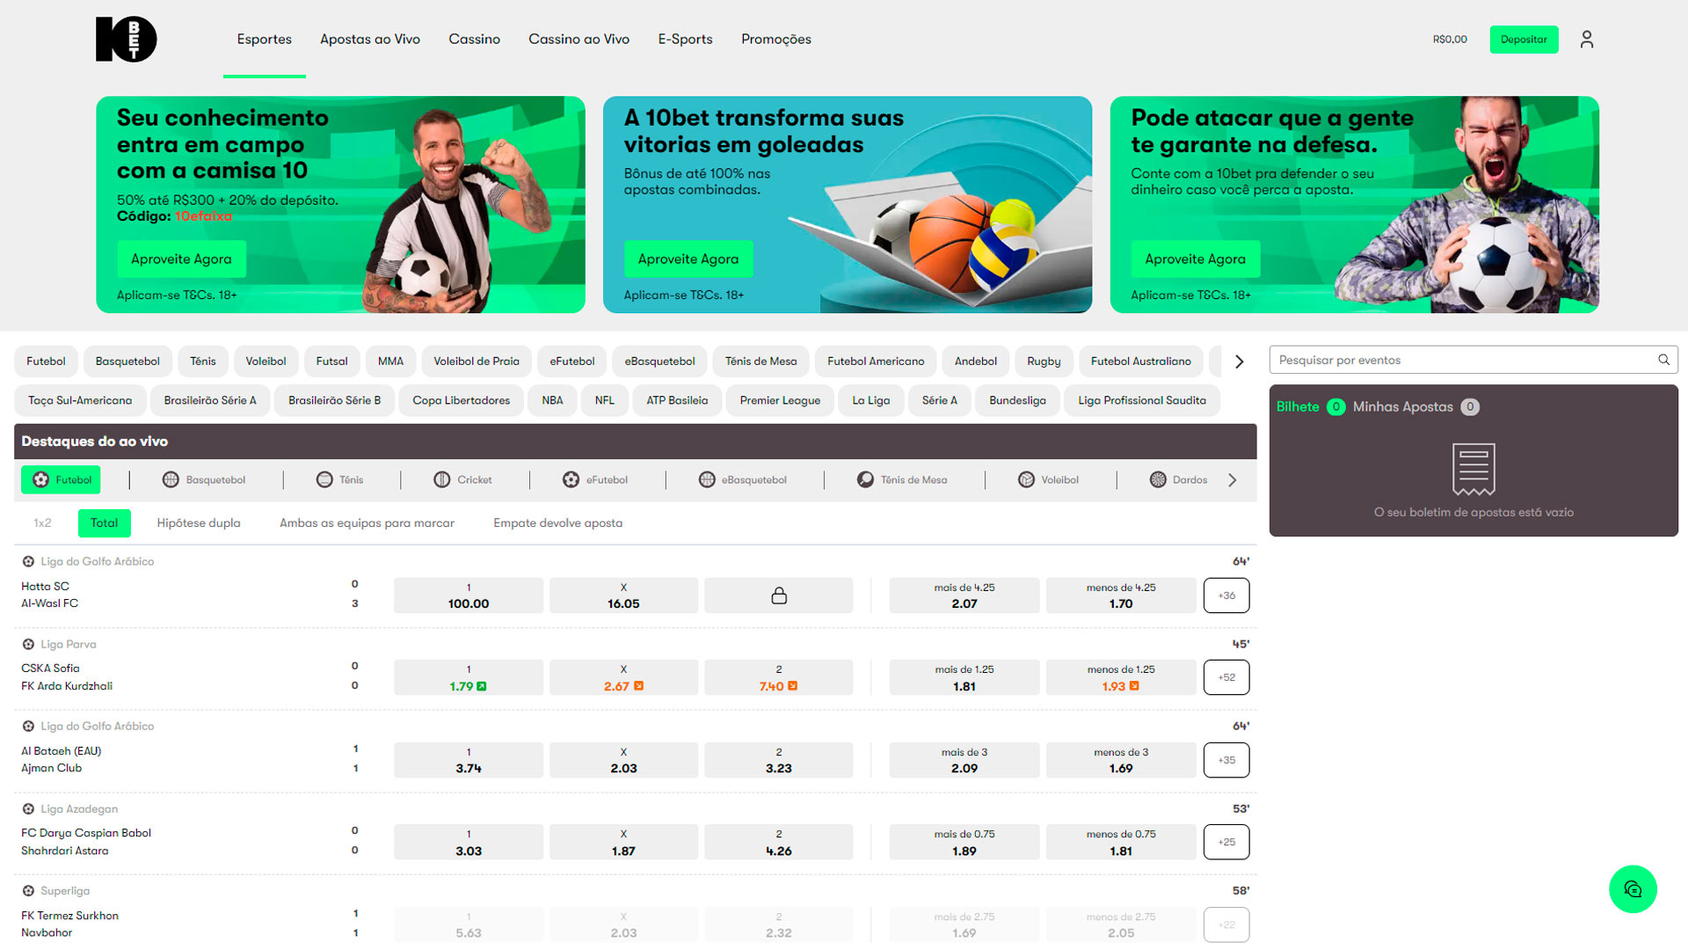Viewport: 1688px width, 950px height.
Task: Select the Futebol Americano chip
Action: [876, 362]
